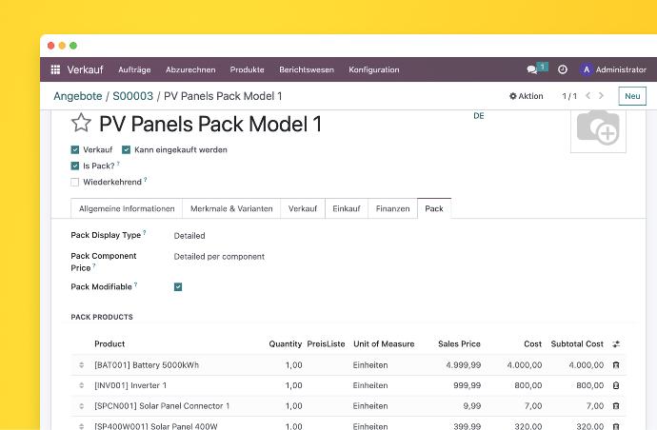The width and height of the screenshot is (657, 430).
Task: Click the Cost column header
Action: [532, 343]
